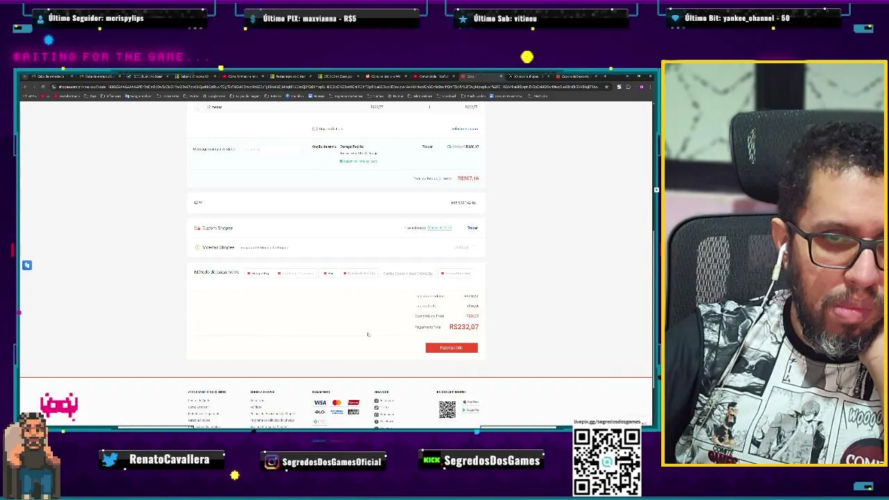Click the Moedas Shopee coin icon

coord(197,247)
